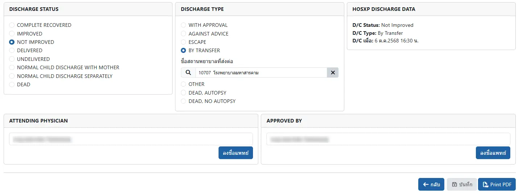Viewport: 519px width, 195px height.
Task: Choose Delivered discharge status
Action: 12,51
